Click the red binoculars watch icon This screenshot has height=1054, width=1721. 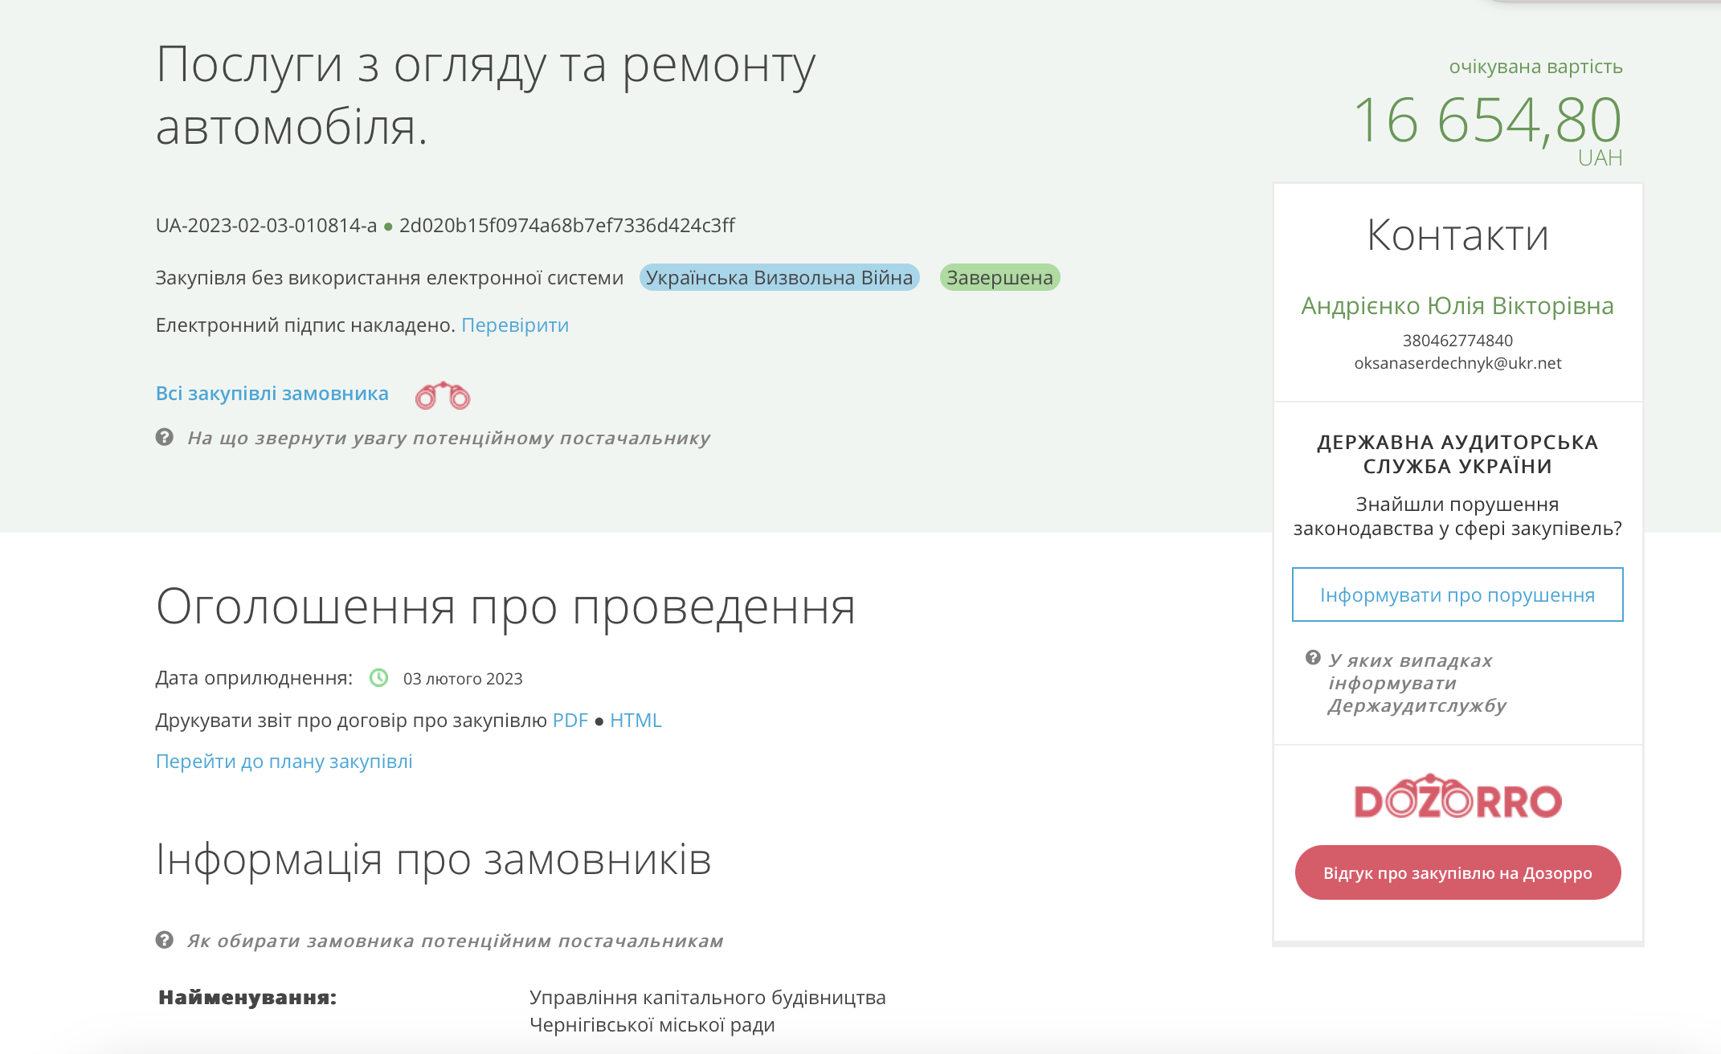point(444,394)
